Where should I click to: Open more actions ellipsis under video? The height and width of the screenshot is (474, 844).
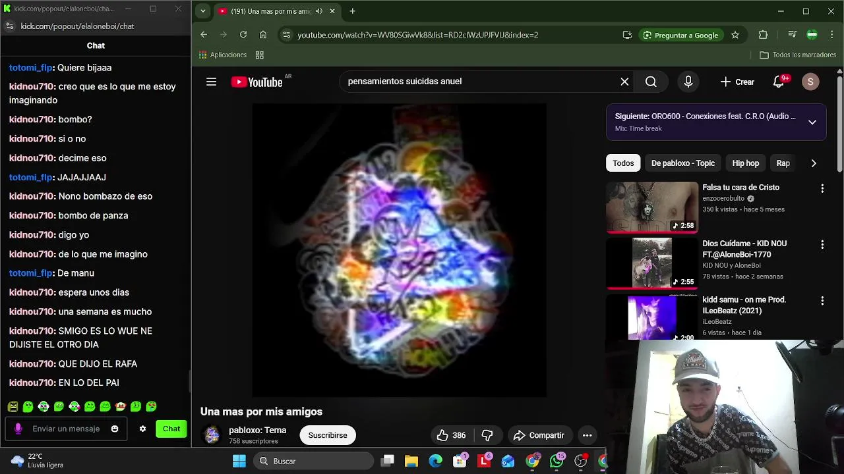587,435
